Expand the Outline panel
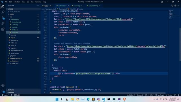The width and height of the screenshot is (181, 102). pyautogui.click(x=23, y=90)
